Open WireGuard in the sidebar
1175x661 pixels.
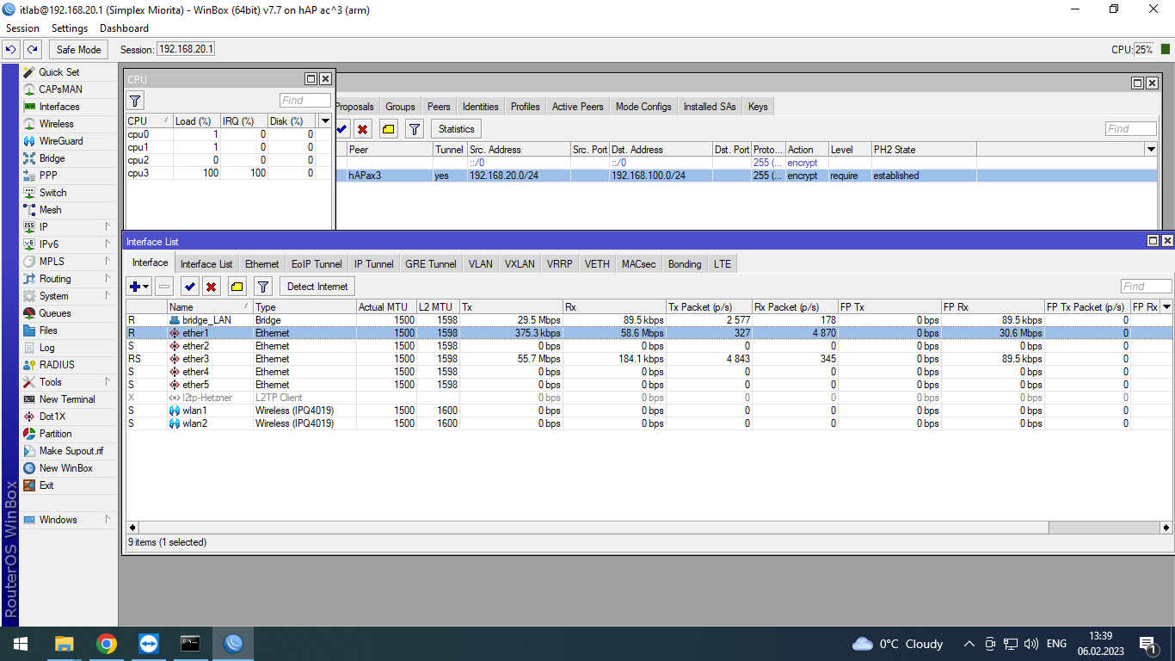(x=60, y=141)
